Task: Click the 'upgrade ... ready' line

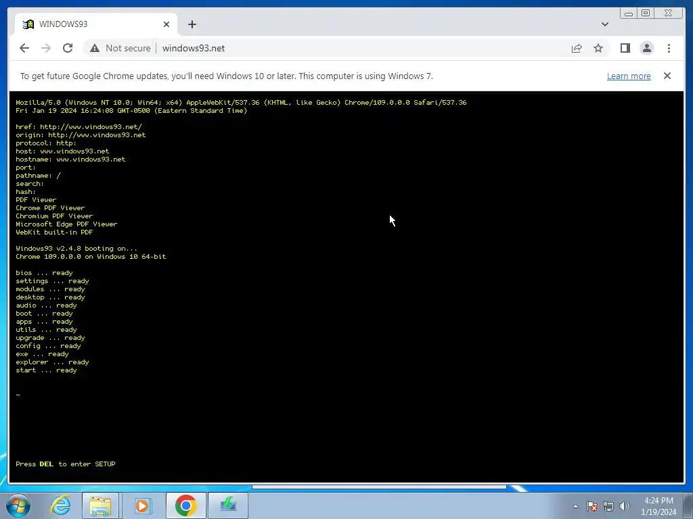Action: pos(50,338)
